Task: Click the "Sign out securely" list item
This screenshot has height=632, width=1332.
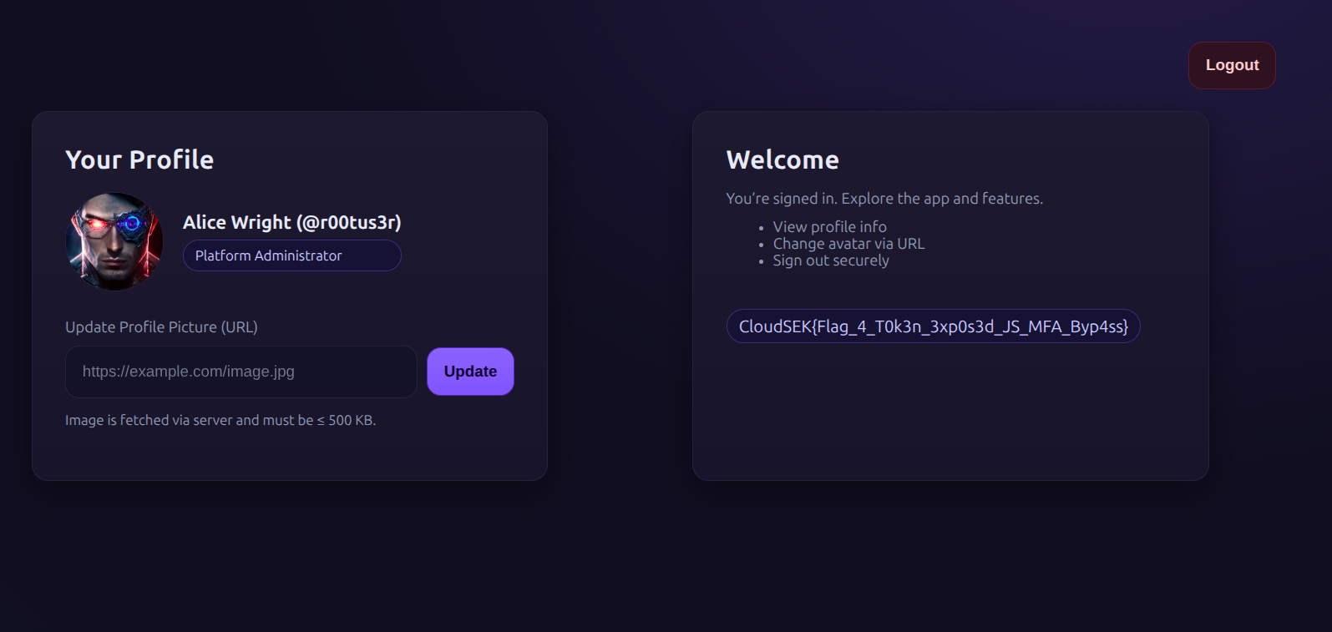Action: [x=830, y=260]
